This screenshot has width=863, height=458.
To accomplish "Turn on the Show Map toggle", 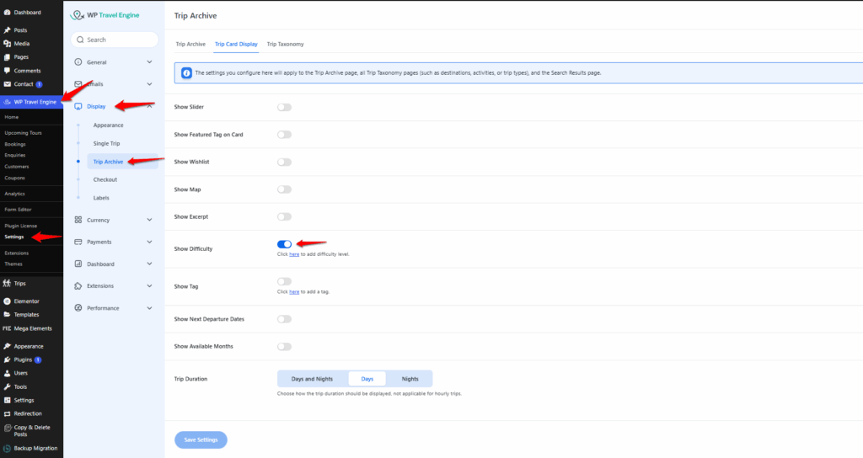I will [x=284, y=189].
